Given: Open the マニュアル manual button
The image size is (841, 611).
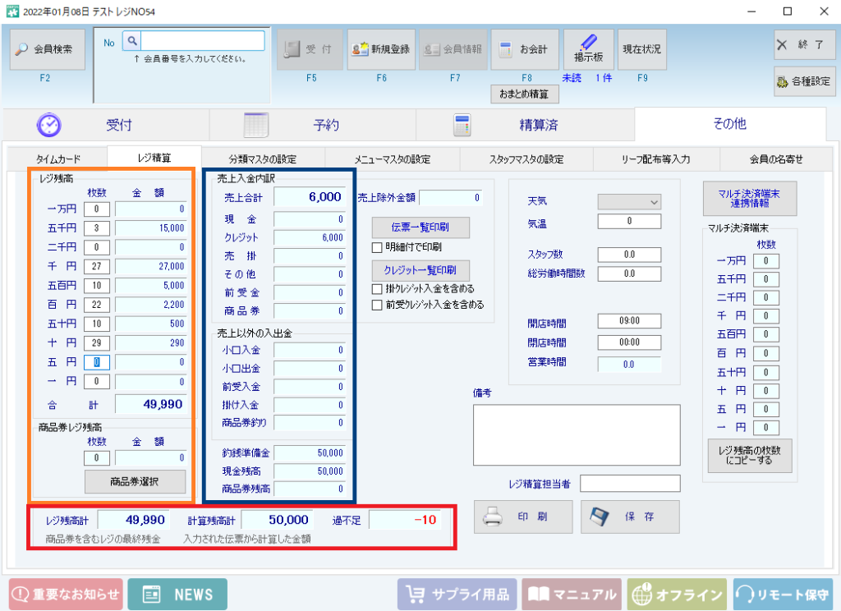Looking at the screenshot, I should (x=571, y=594).
